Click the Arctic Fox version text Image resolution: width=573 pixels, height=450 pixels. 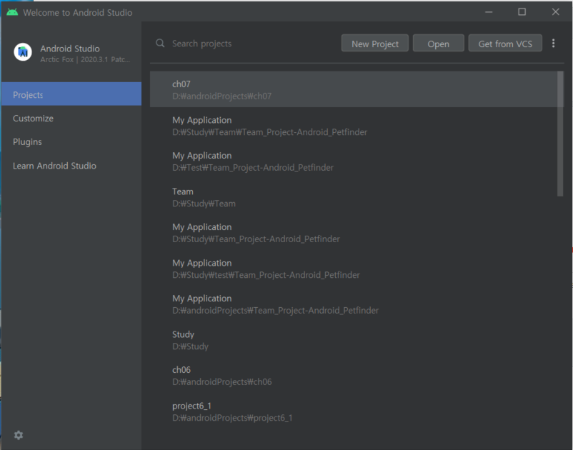(x=85, y=59)
